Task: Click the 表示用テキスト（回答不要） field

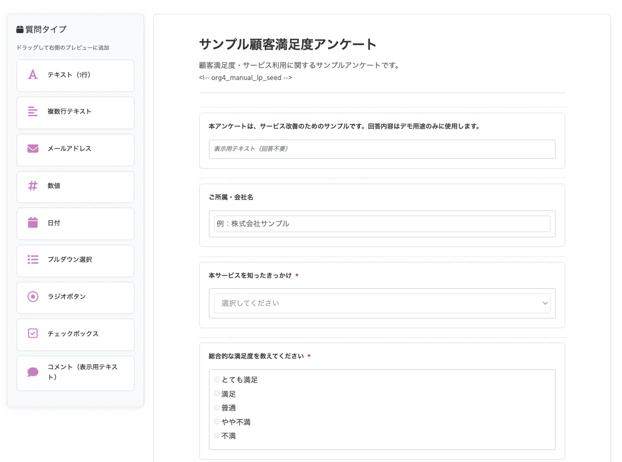Action: tap(382, 149)
